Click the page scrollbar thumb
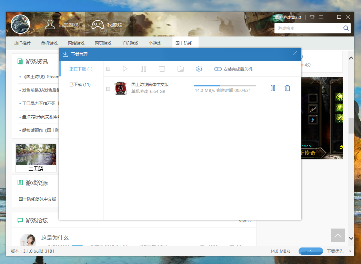Image resolution: width=361 pixels, height=264 pixels. [351, 126]
